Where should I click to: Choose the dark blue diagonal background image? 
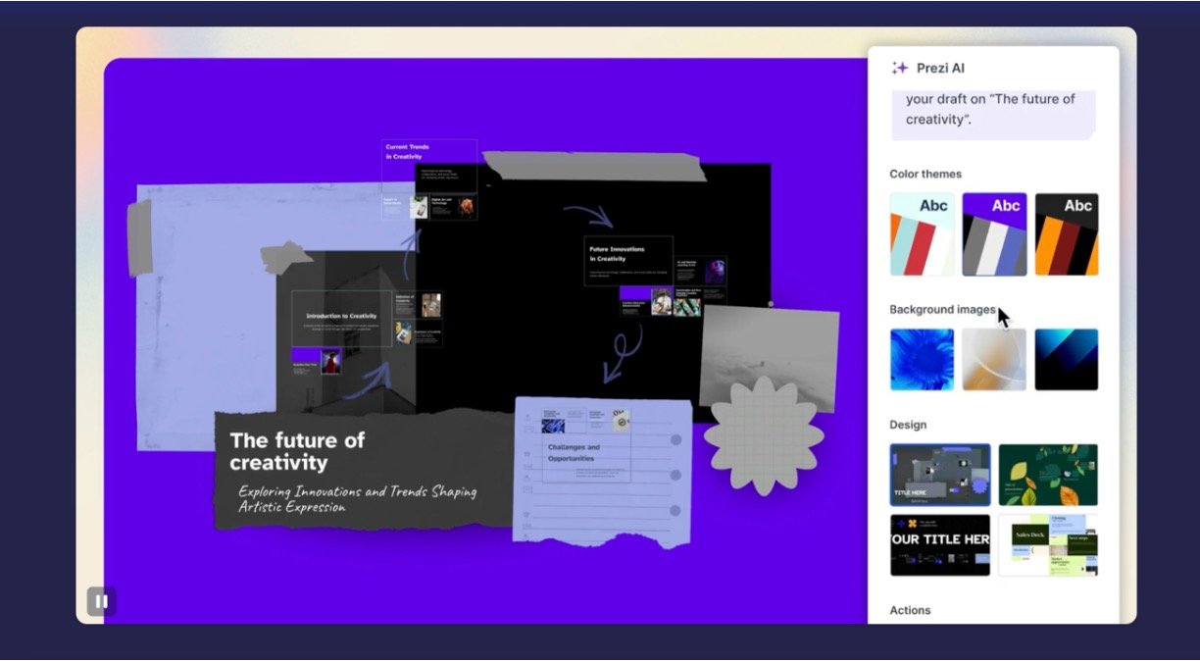tap(1067, 360)
